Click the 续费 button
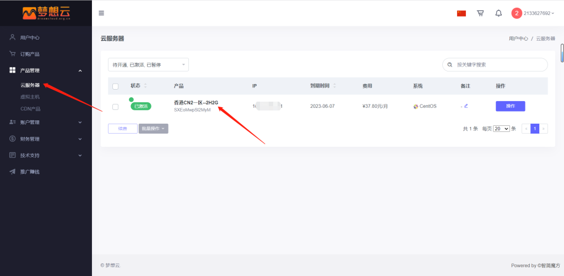564x276 pixels. (x=123, y=129)
